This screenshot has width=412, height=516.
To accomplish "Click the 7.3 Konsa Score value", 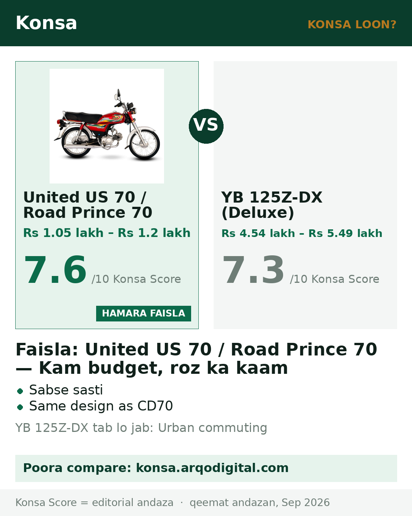I will [x=253, y=270].
